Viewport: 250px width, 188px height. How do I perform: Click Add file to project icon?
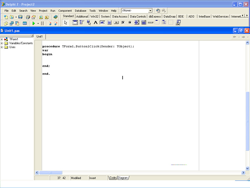41,17
